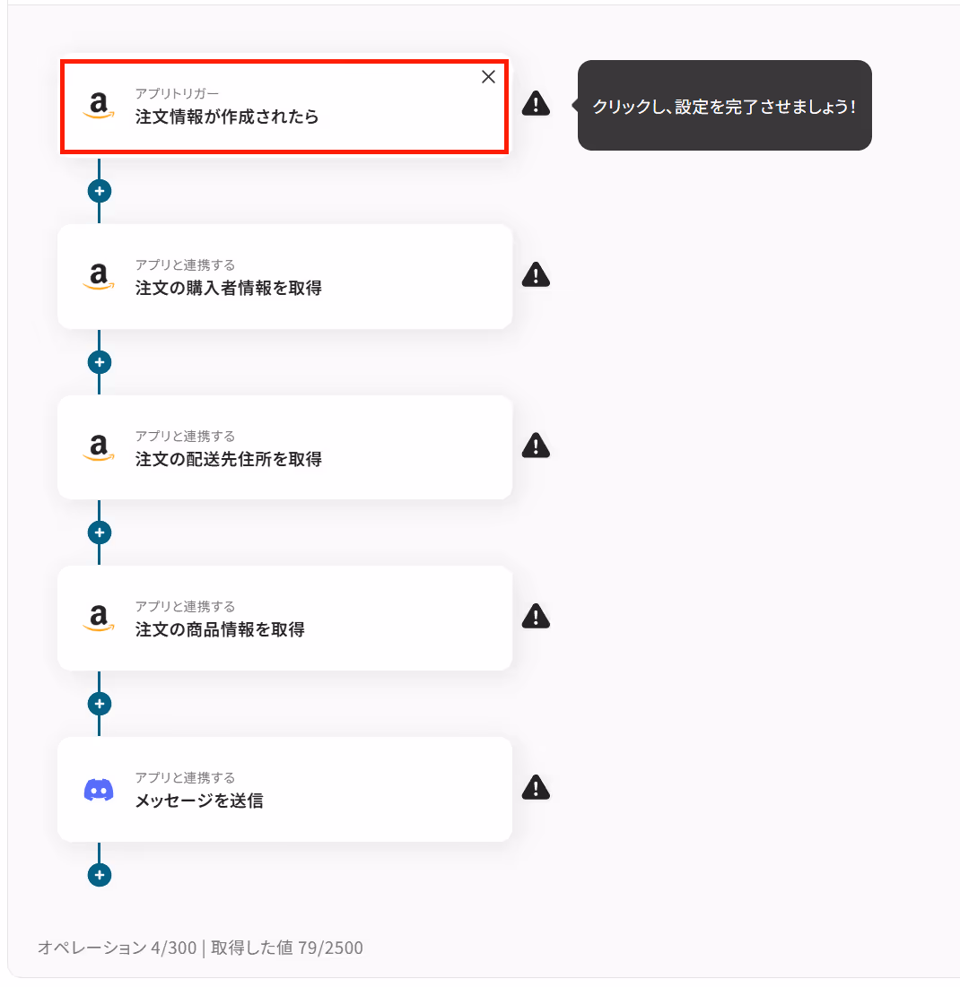The height and width of the screenshot is (987, 960).
Task: Click the Discord icon in the メッセージを送信 step
Action: [x=99, y=790]
